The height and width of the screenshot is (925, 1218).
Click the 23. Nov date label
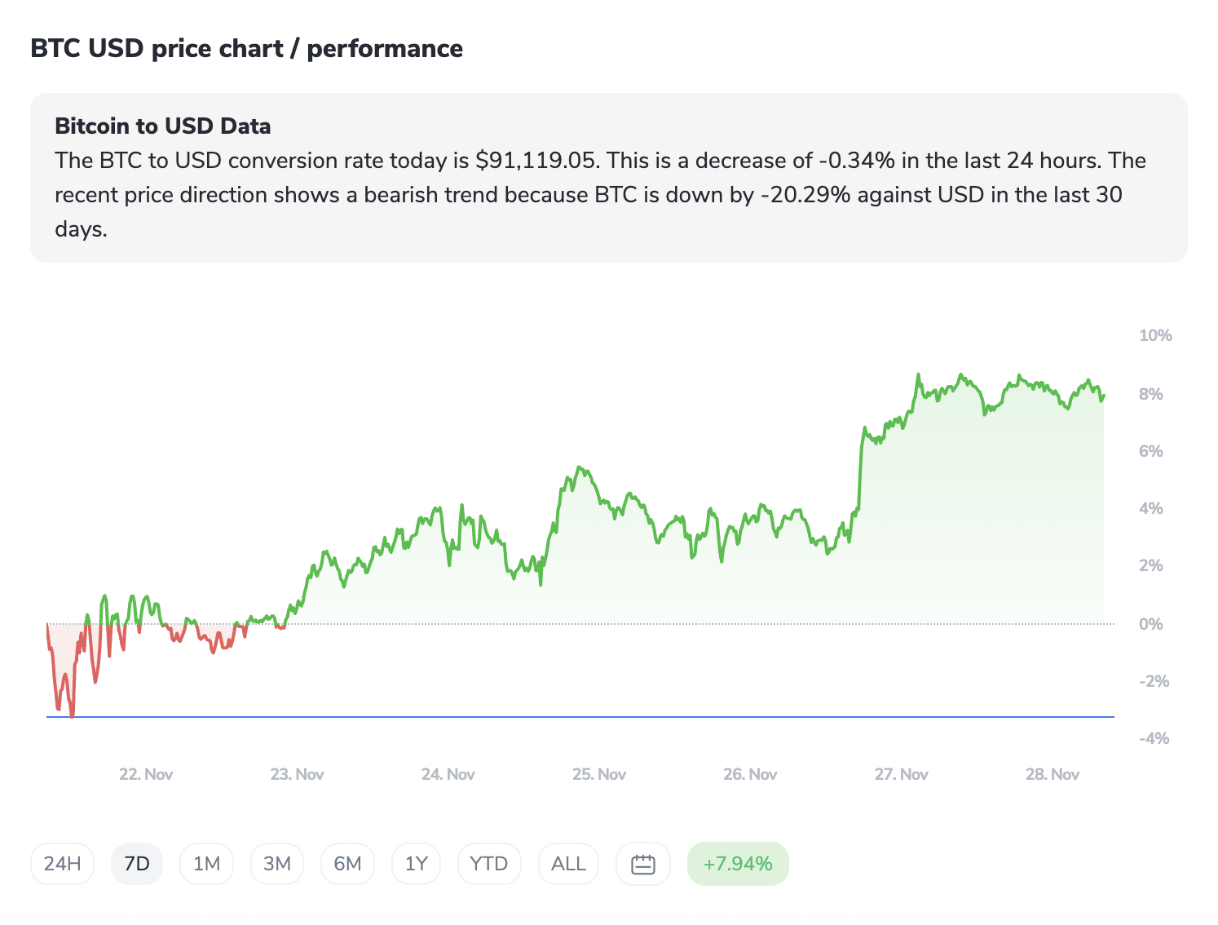pyautogui.click(x=297, y=774)
